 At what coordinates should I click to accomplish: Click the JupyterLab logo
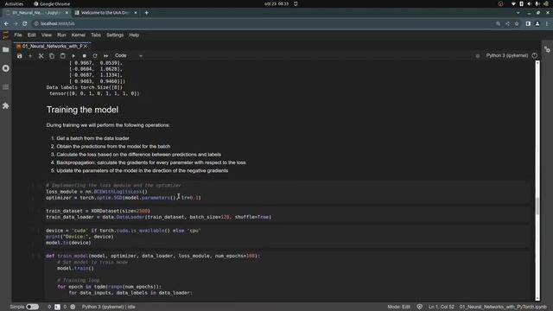pos(6,35)
